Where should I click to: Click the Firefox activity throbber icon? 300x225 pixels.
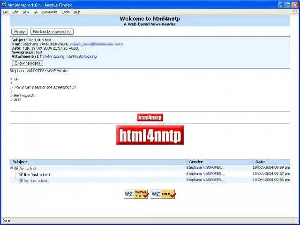coord(295,12)
